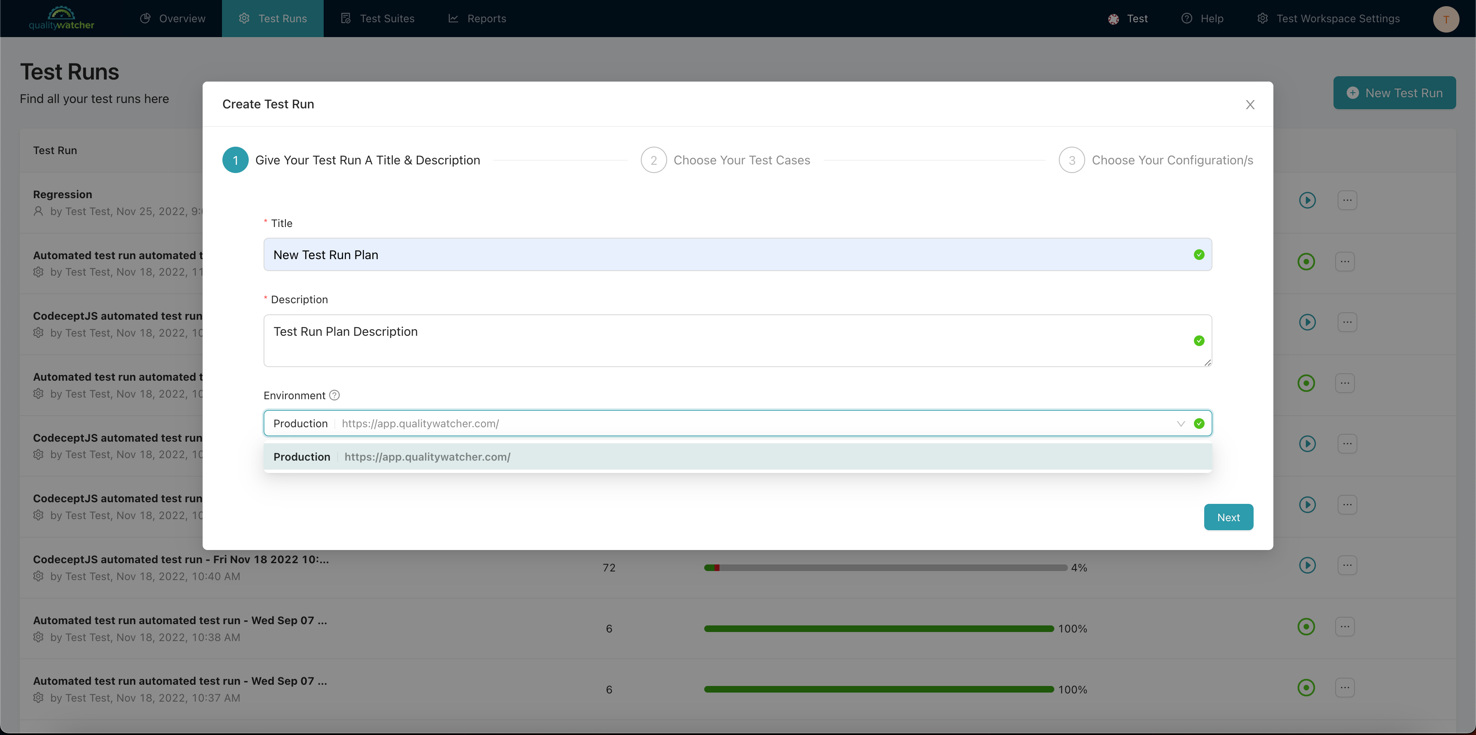Switch to Test Runs tab

[273, 19]
